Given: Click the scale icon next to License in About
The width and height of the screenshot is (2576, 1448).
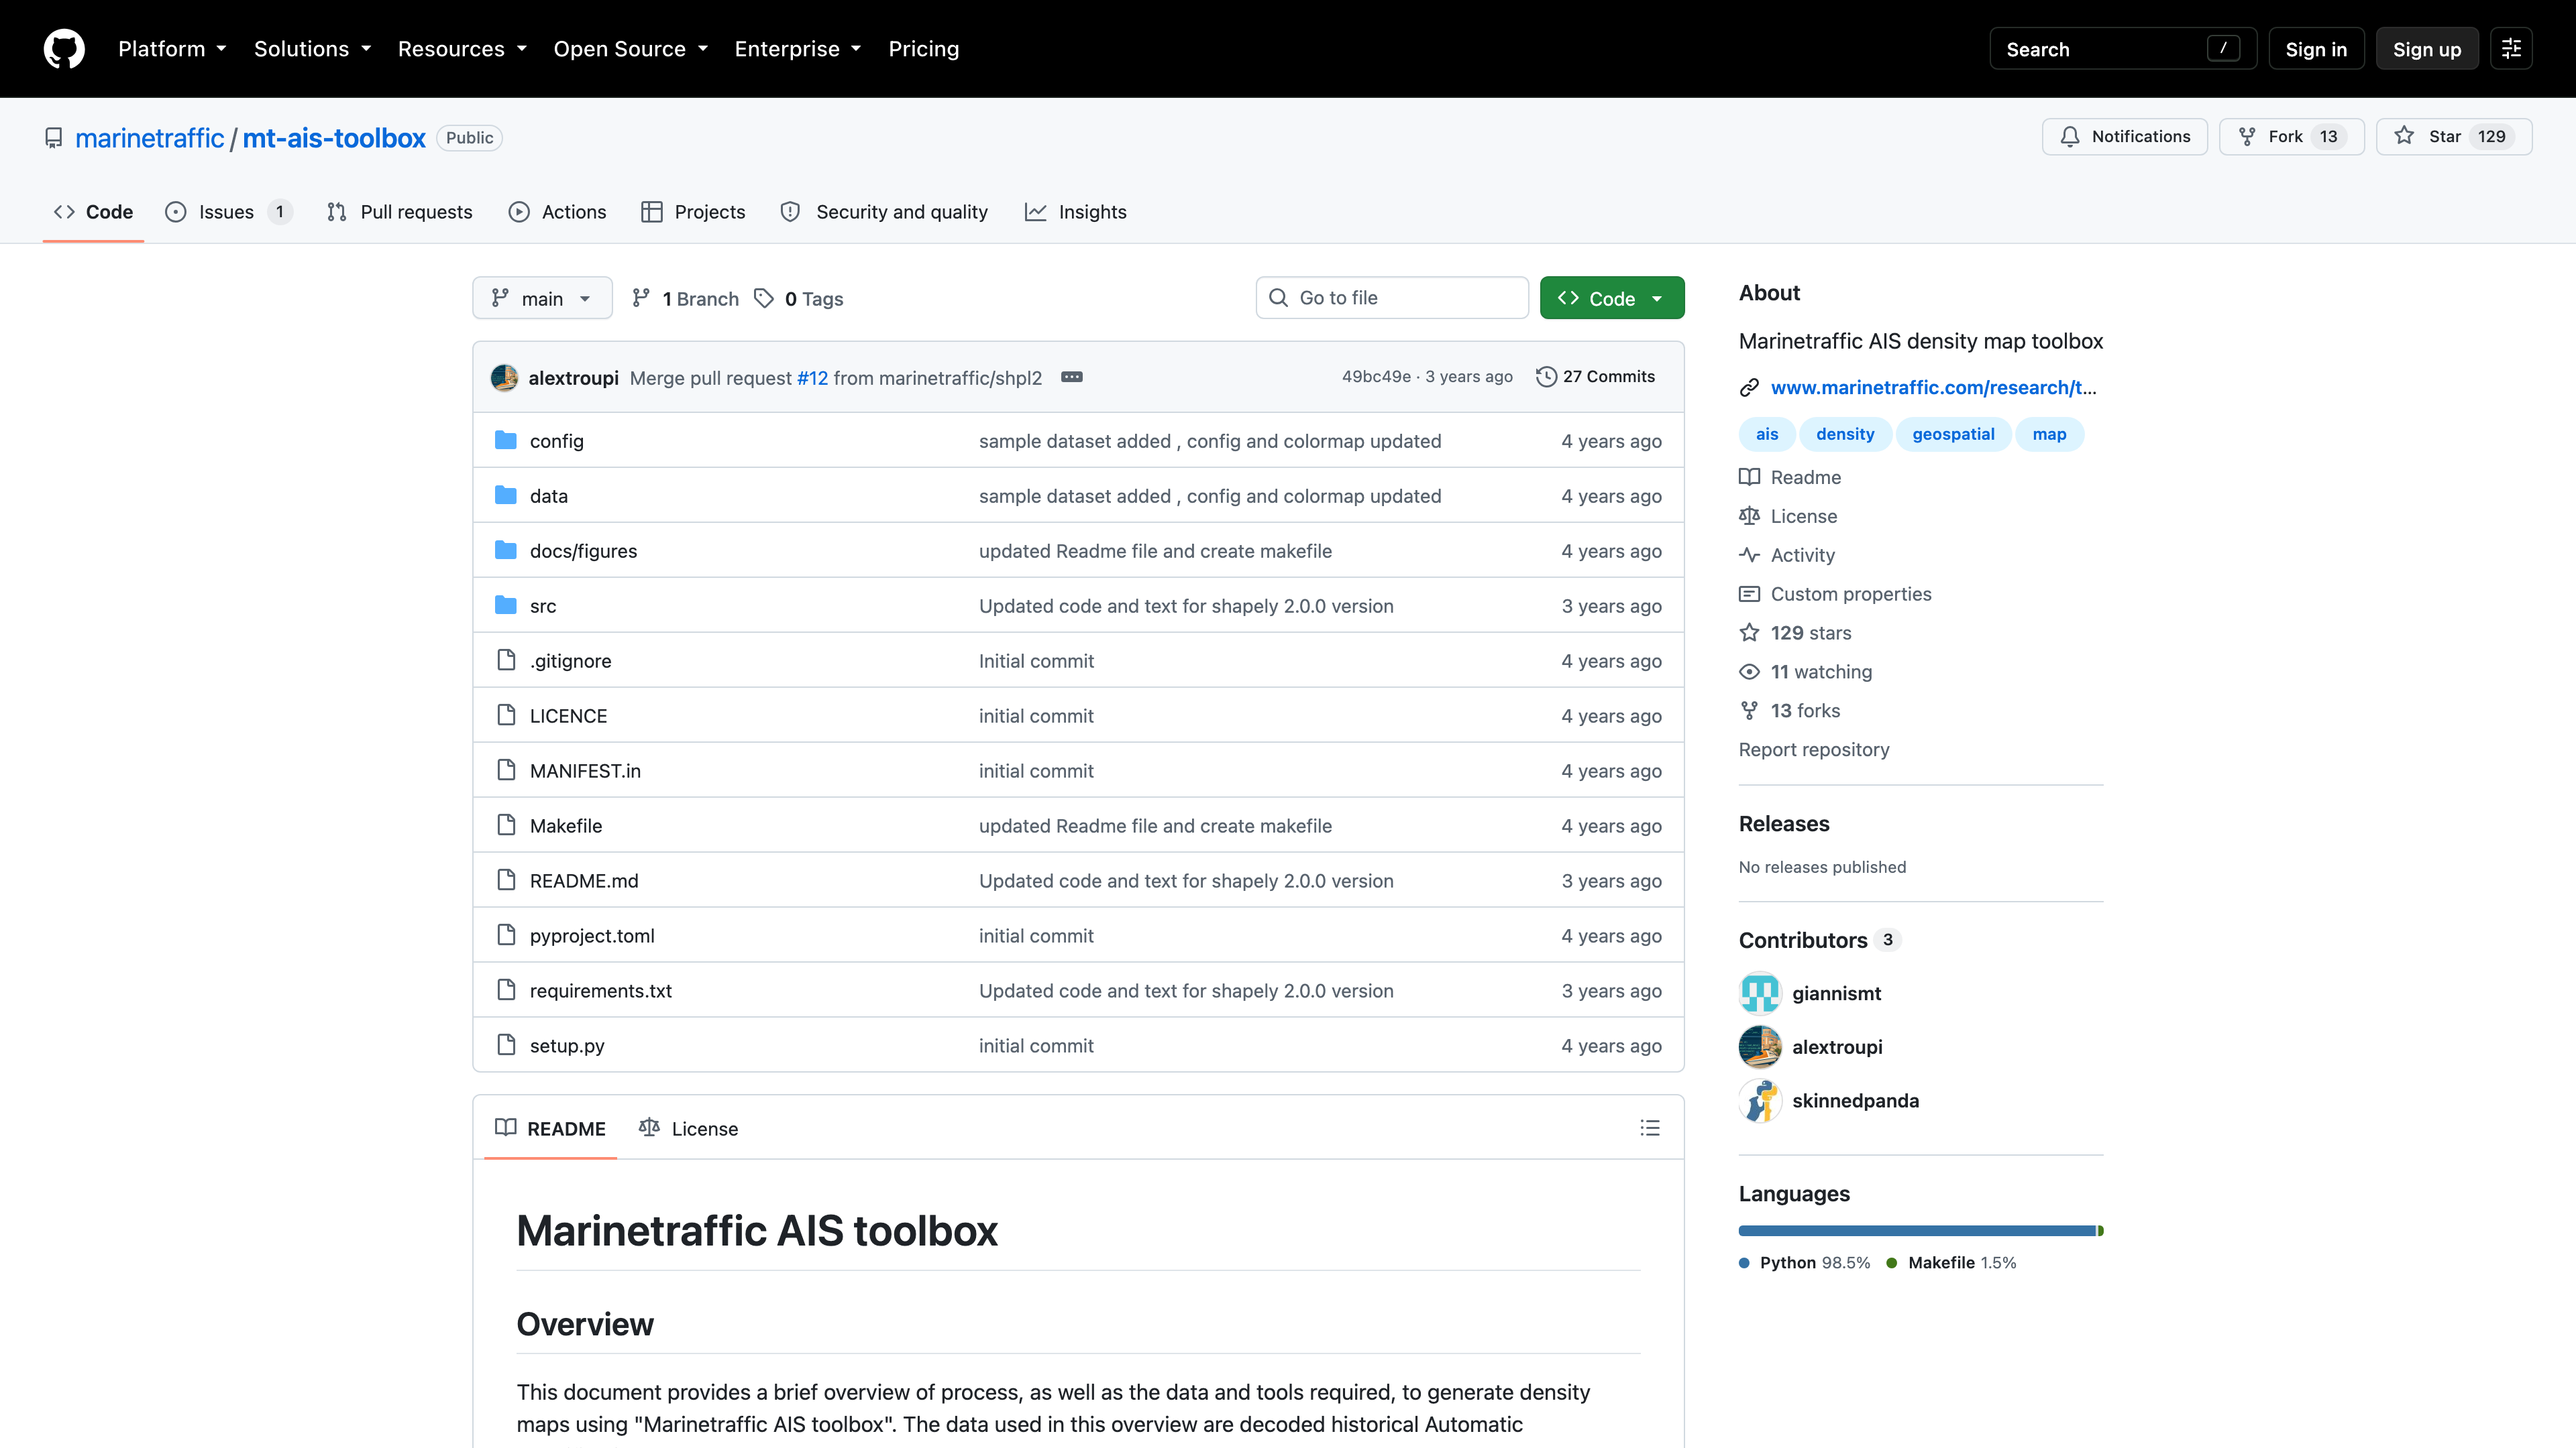Looking at the screenshot, I should 1749,516.
